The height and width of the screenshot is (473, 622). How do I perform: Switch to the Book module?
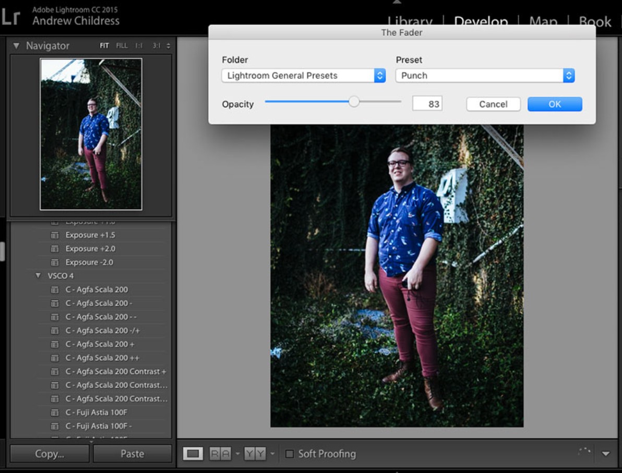[595, 22]
